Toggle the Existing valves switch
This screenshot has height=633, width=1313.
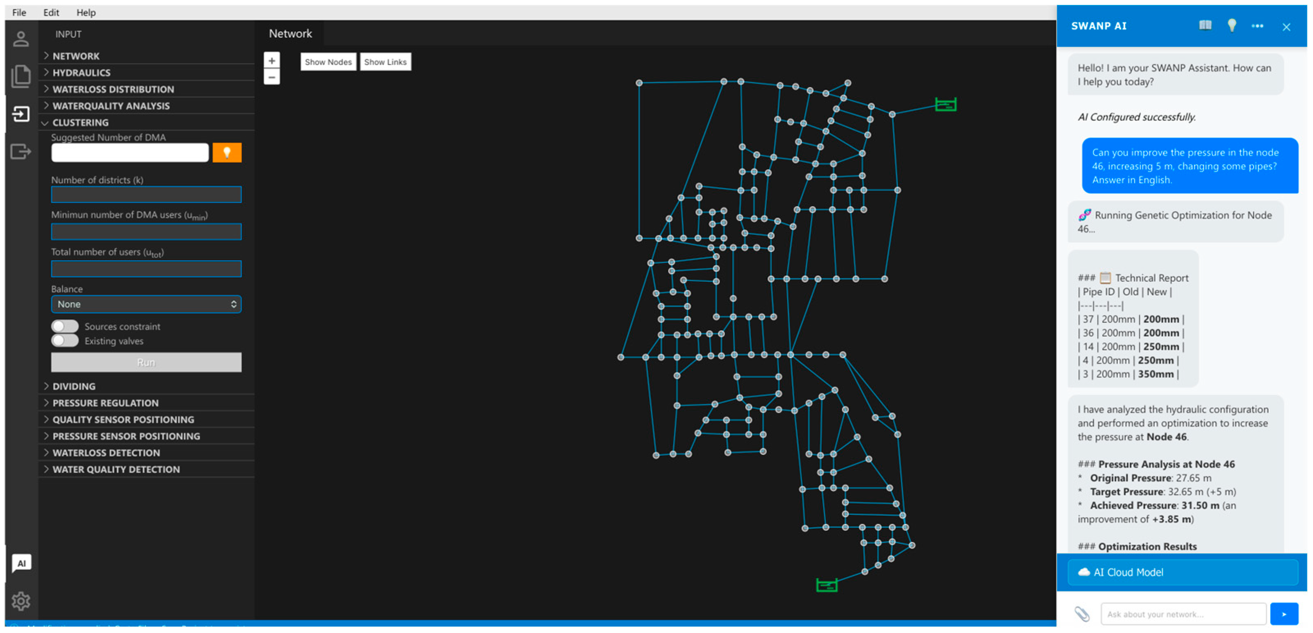pyautogui.click(x=65, y=340)
